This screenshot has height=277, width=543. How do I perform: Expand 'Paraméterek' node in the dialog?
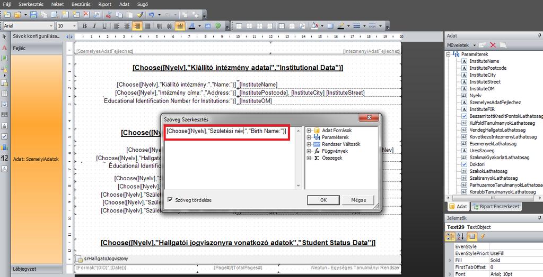(309, 137)
